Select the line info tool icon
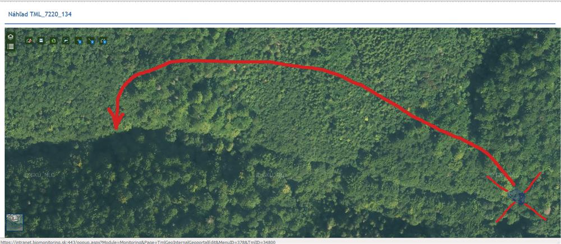The height and width of the screenshot is (244, 561). tap(90, 41)
